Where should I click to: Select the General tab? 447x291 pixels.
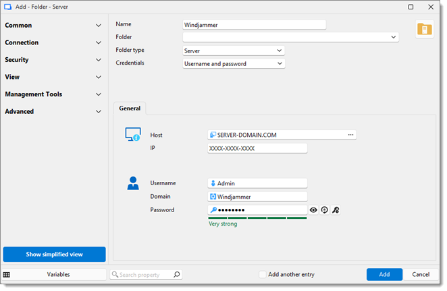[x=130, y=108]
